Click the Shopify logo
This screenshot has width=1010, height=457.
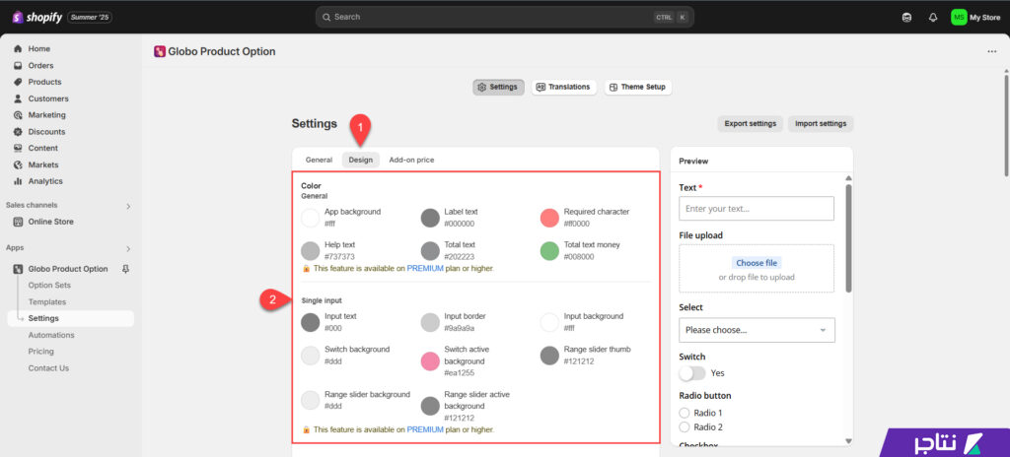coord(36,18)
